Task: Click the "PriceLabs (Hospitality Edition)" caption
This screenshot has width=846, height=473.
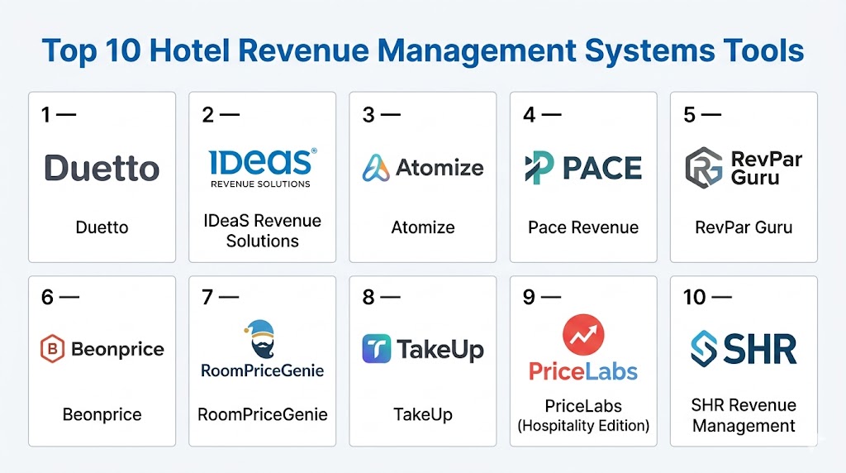Action: pos(583,416)
